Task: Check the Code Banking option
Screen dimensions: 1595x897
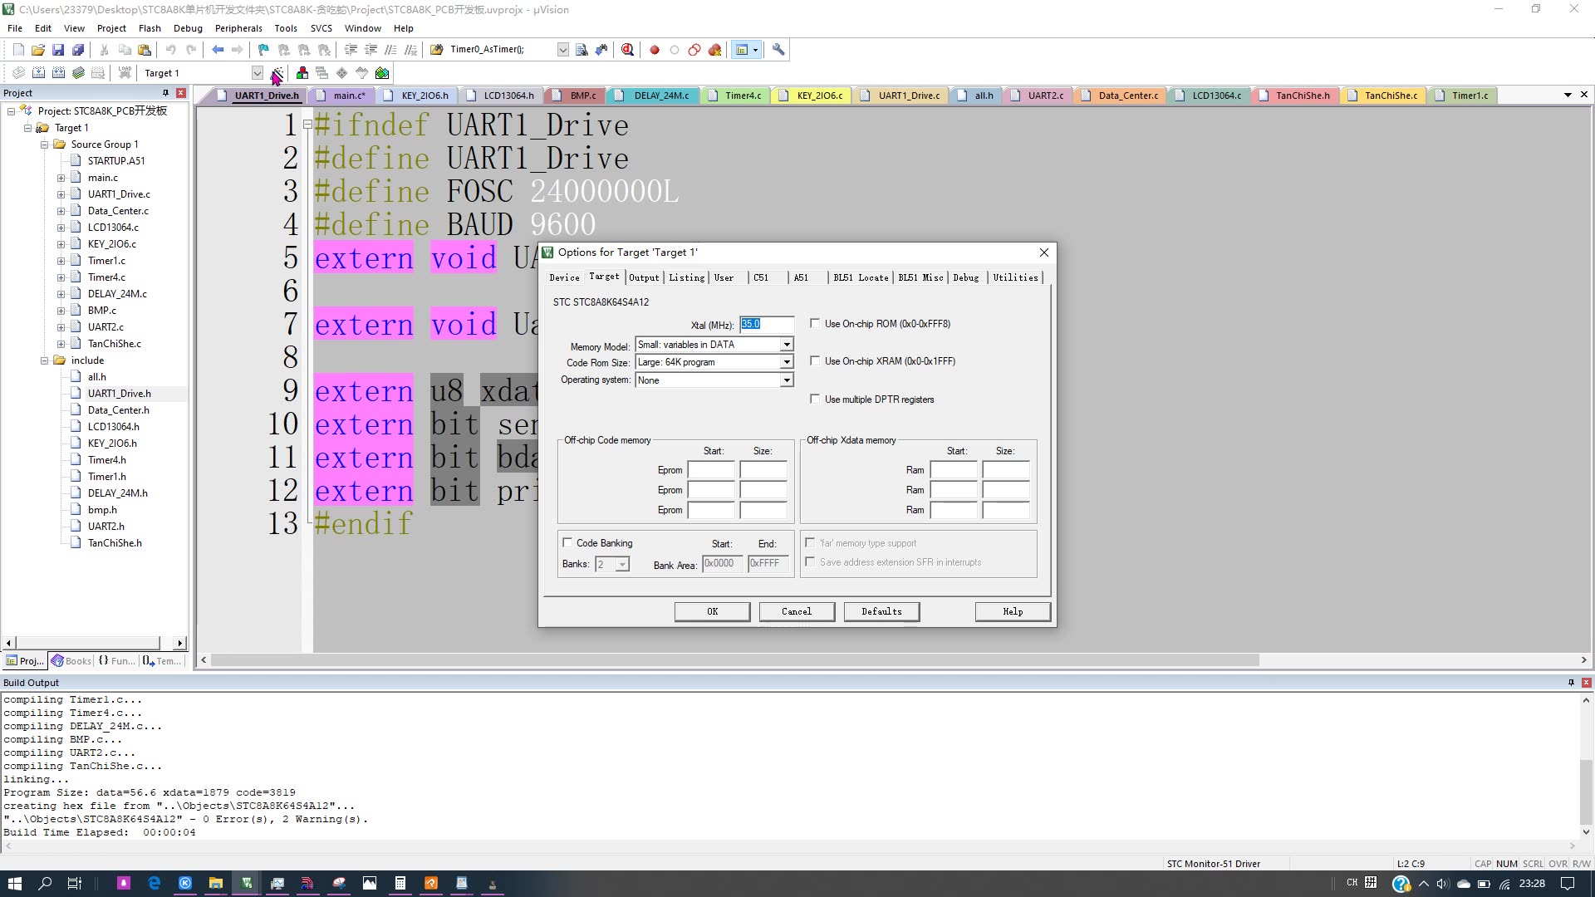Action: pyautogui.click(x=567, y=543)
